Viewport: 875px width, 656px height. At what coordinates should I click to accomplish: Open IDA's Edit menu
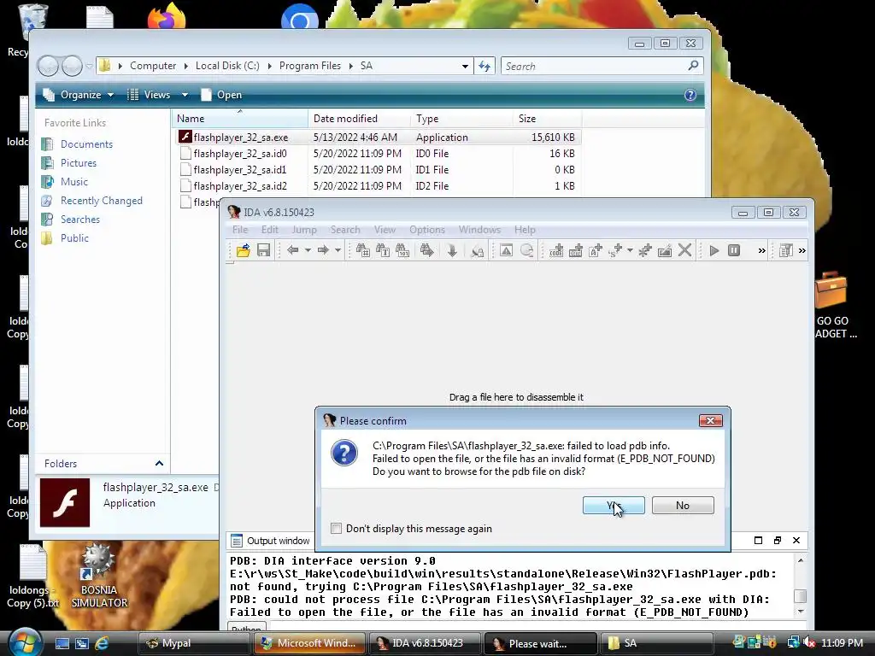coord(269,230)
